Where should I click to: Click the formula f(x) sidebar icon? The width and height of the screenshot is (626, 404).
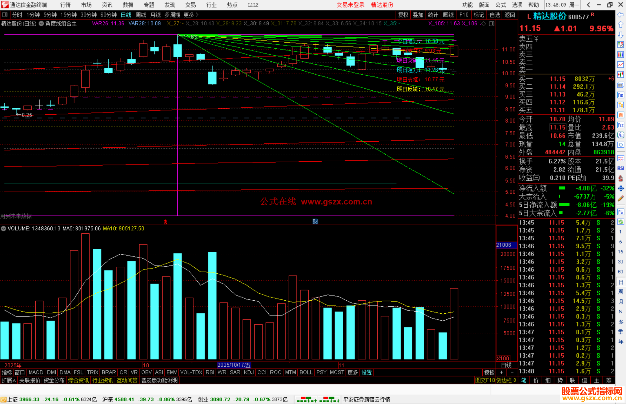(x=620, y=135)
